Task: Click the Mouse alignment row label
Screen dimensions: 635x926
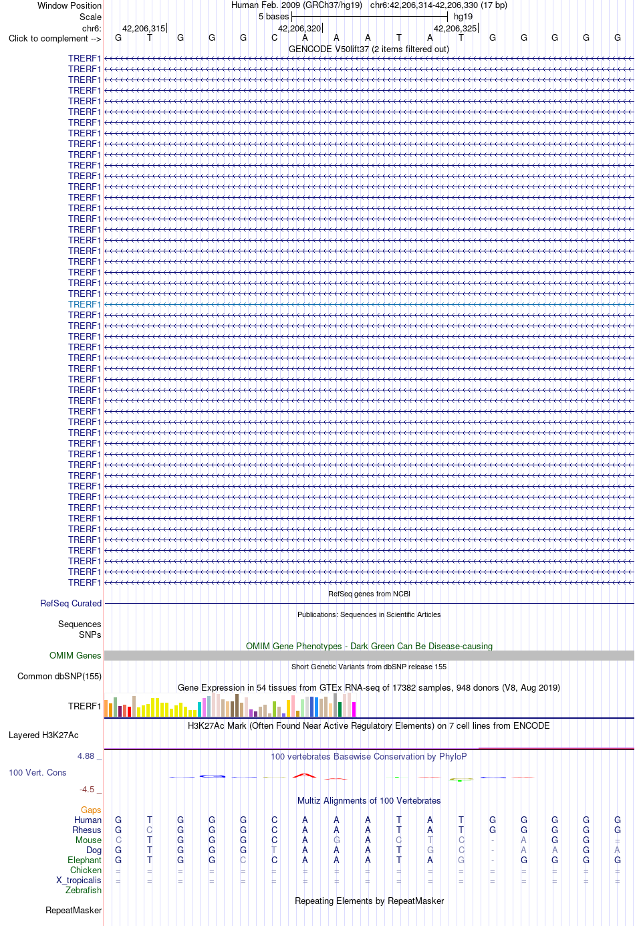Action: (88, 840)
